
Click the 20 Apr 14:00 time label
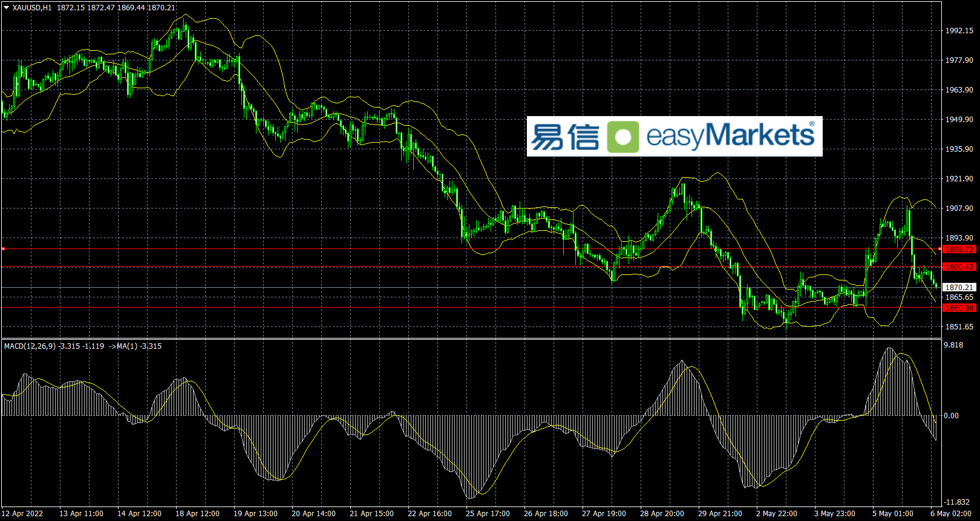tap(313, 514)
